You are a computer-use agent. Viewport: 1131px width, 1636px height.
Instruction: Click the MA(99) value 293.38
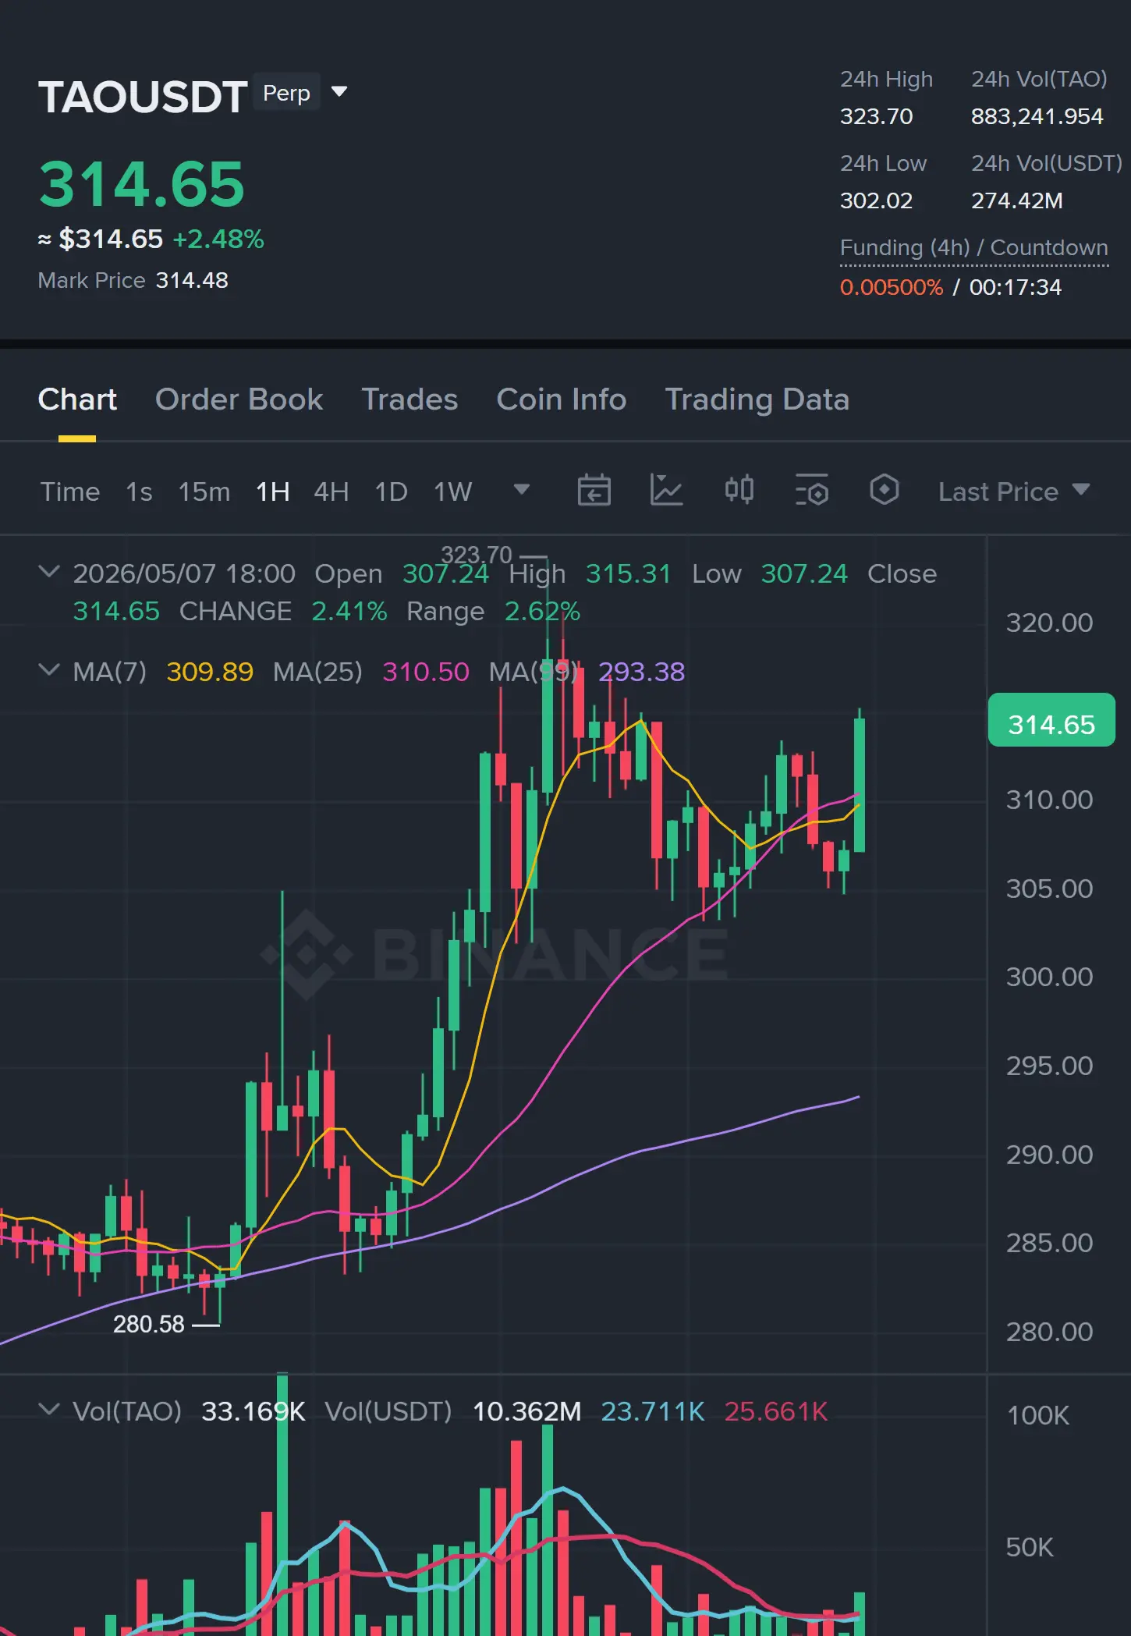tap(641, 672)
